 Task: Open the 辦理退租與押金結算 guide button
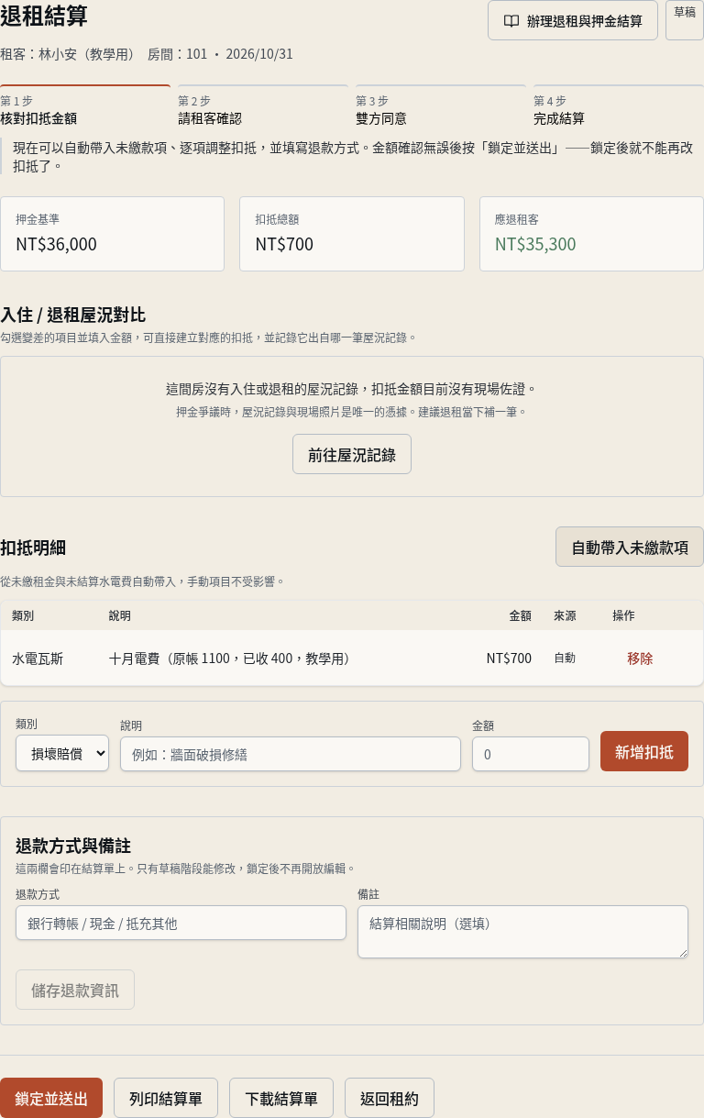[x=573, y=20]
